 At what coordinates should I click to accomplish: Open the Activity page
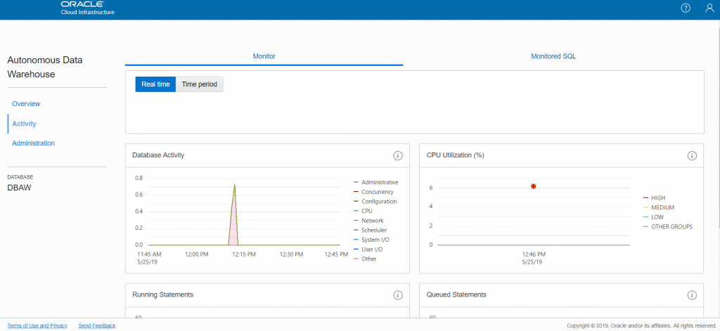point(25,124)
